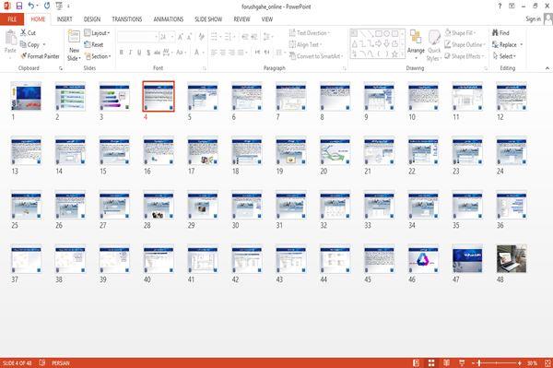Open the font name combo box
Image resolution: width=553 pixels, height=368 pixels.
(137, 37)
